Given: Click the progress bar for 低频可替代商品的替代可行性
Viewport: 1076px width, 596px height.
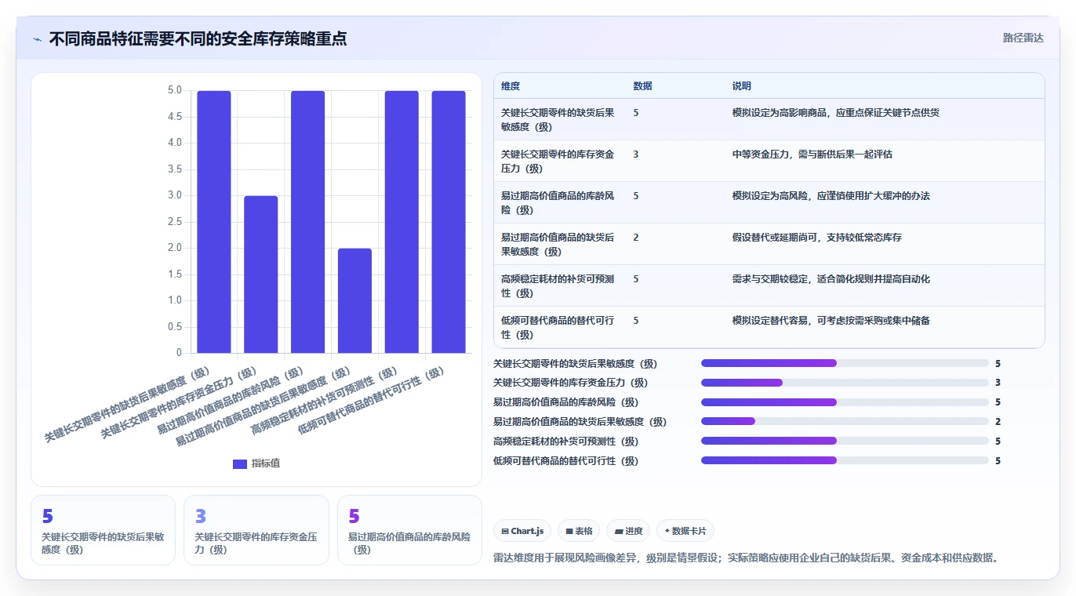Looking at the screenshot, I should [845, 460].
